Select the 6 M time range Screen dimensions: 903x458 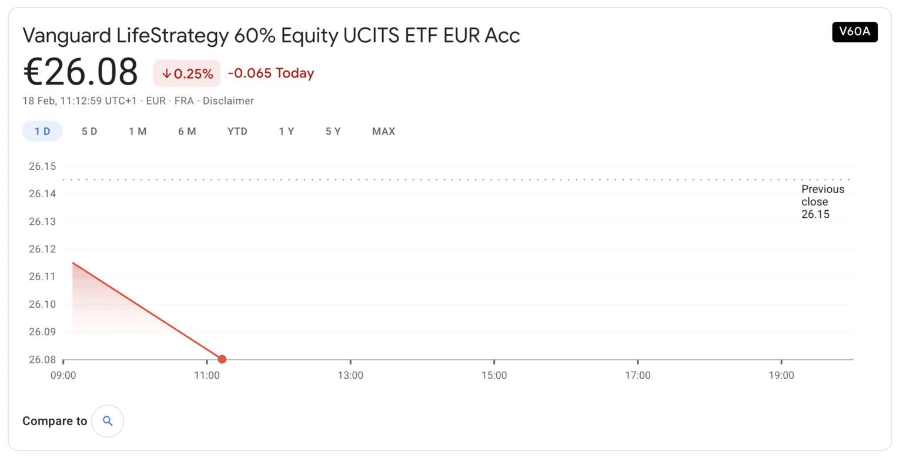coord(187,131)
